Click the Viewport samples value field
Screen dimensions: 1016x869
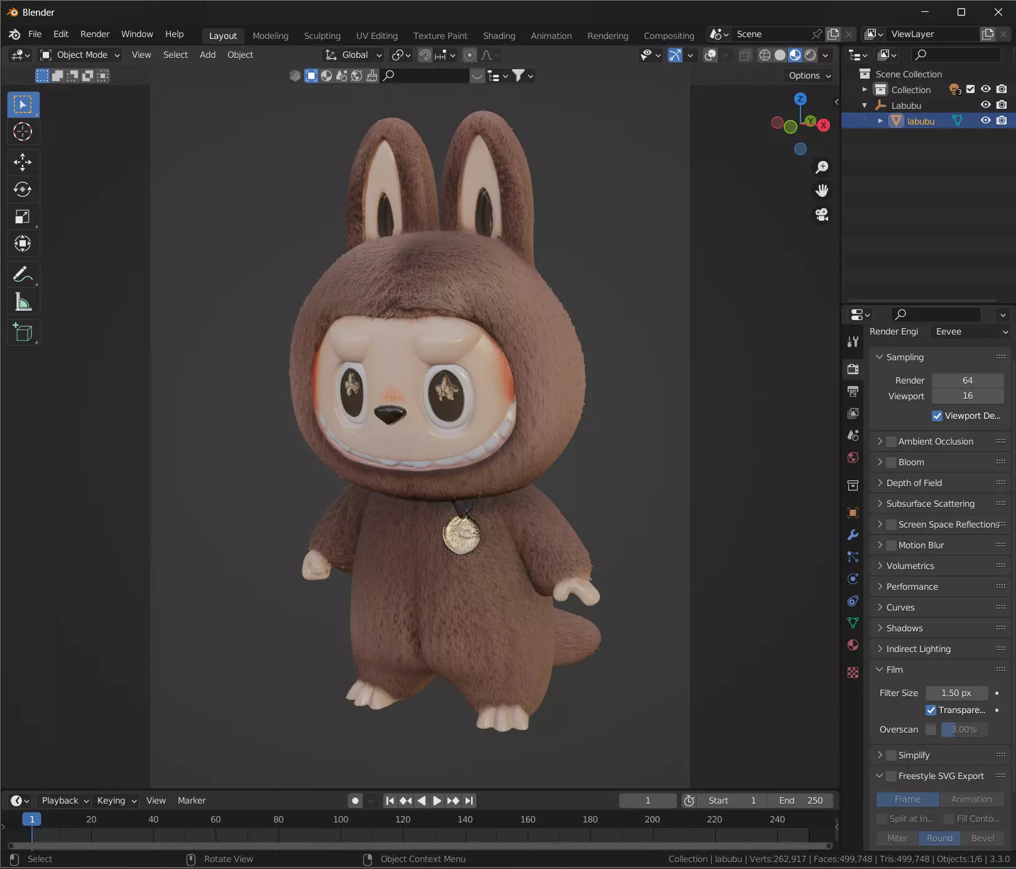pyautogui.click(x=968, y=396)
